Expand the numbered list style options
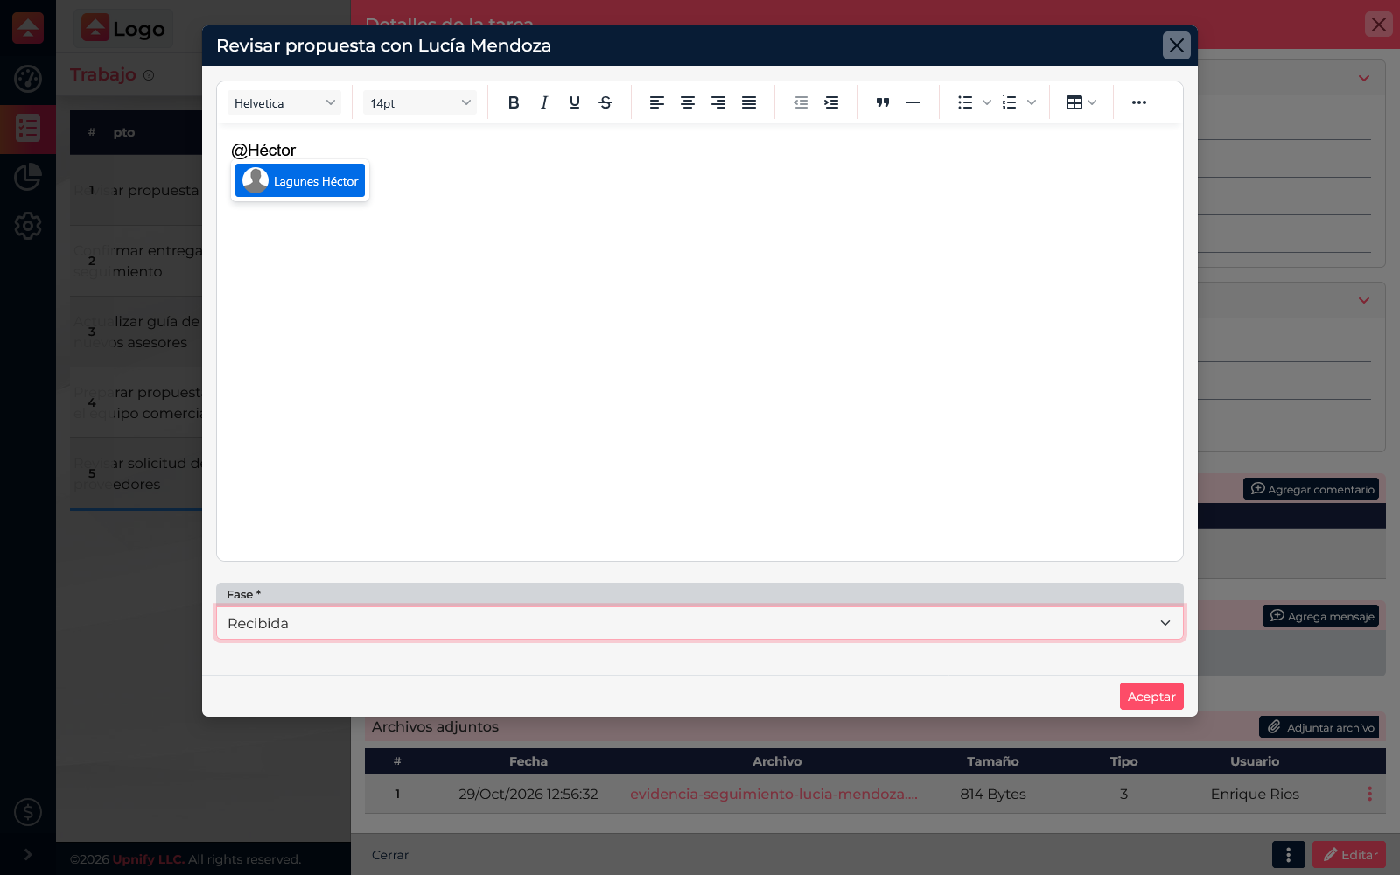The width and height of the screenshot is (1400, 875). pos(1032,102)
